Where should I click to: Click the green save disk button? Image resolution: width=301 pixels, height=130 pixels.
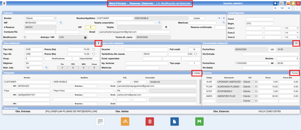pyautogui.click(x=199, y=121)
